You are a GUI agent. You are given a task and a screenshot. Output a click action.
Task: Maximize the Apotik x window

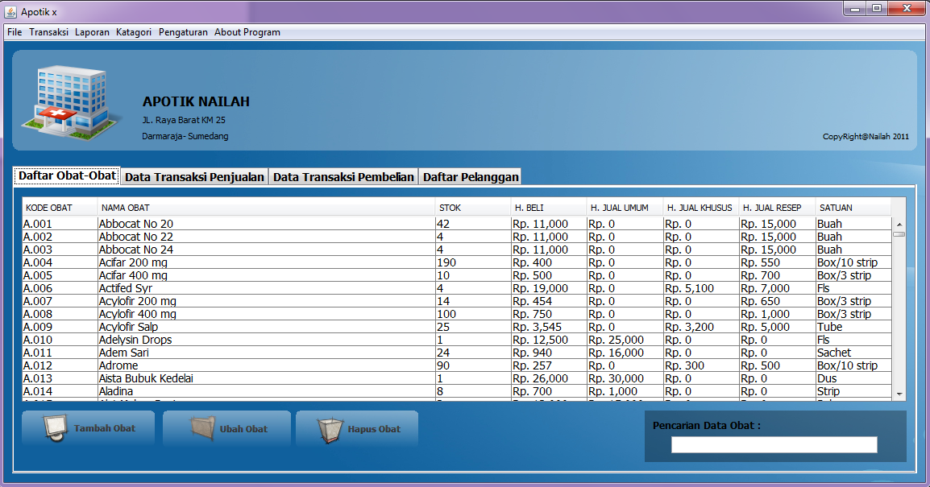(876, 8)
